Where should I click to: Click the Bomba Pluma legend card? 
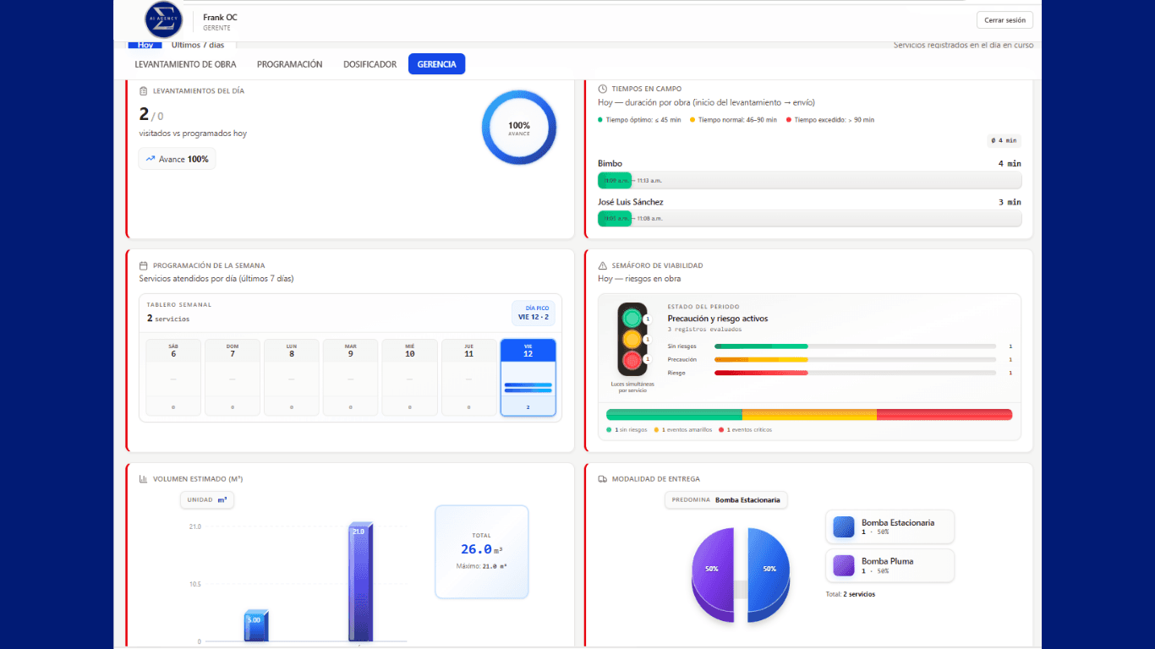click(890, 565)
